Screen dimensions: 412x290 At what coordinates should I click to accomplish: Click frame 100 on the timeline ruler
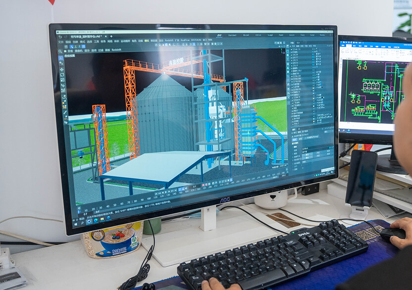[x=149, y=199]
